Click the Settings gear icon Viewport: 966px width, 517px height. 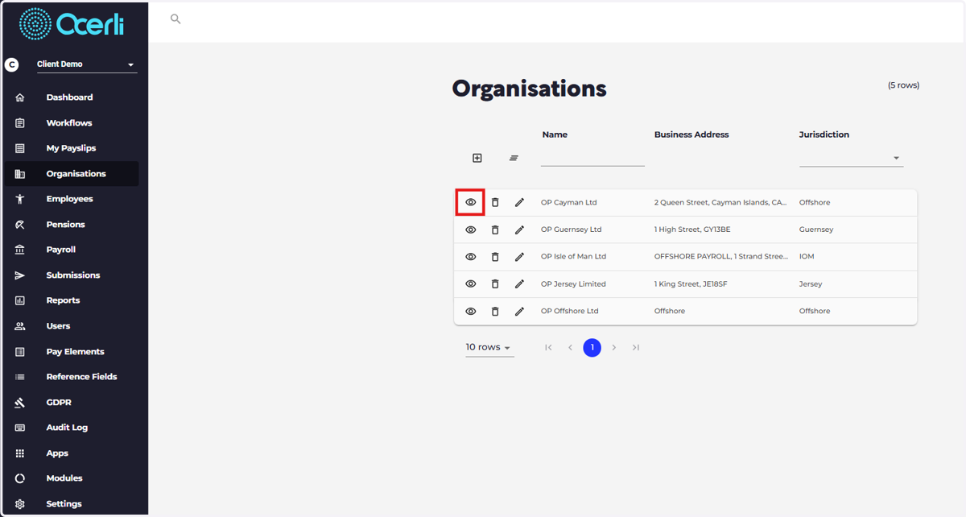point(20,504)
